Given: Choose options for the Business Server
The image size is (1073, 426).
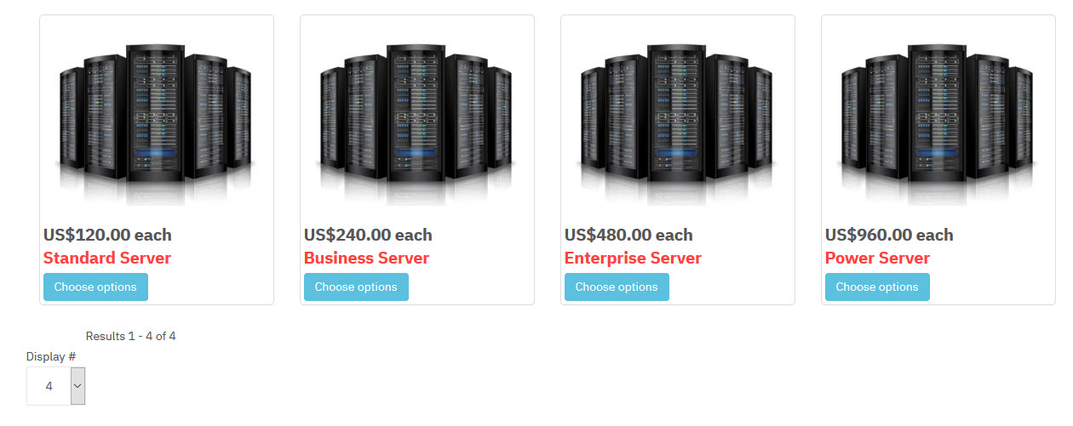Looking at the screenshot, I should [x=356, y=287].
